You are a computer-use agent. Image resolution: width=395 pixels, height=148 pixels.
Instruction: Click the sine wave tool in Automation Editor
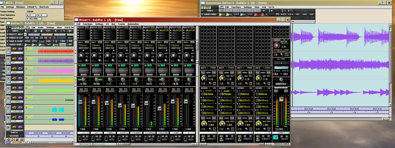tap(291, 11)
